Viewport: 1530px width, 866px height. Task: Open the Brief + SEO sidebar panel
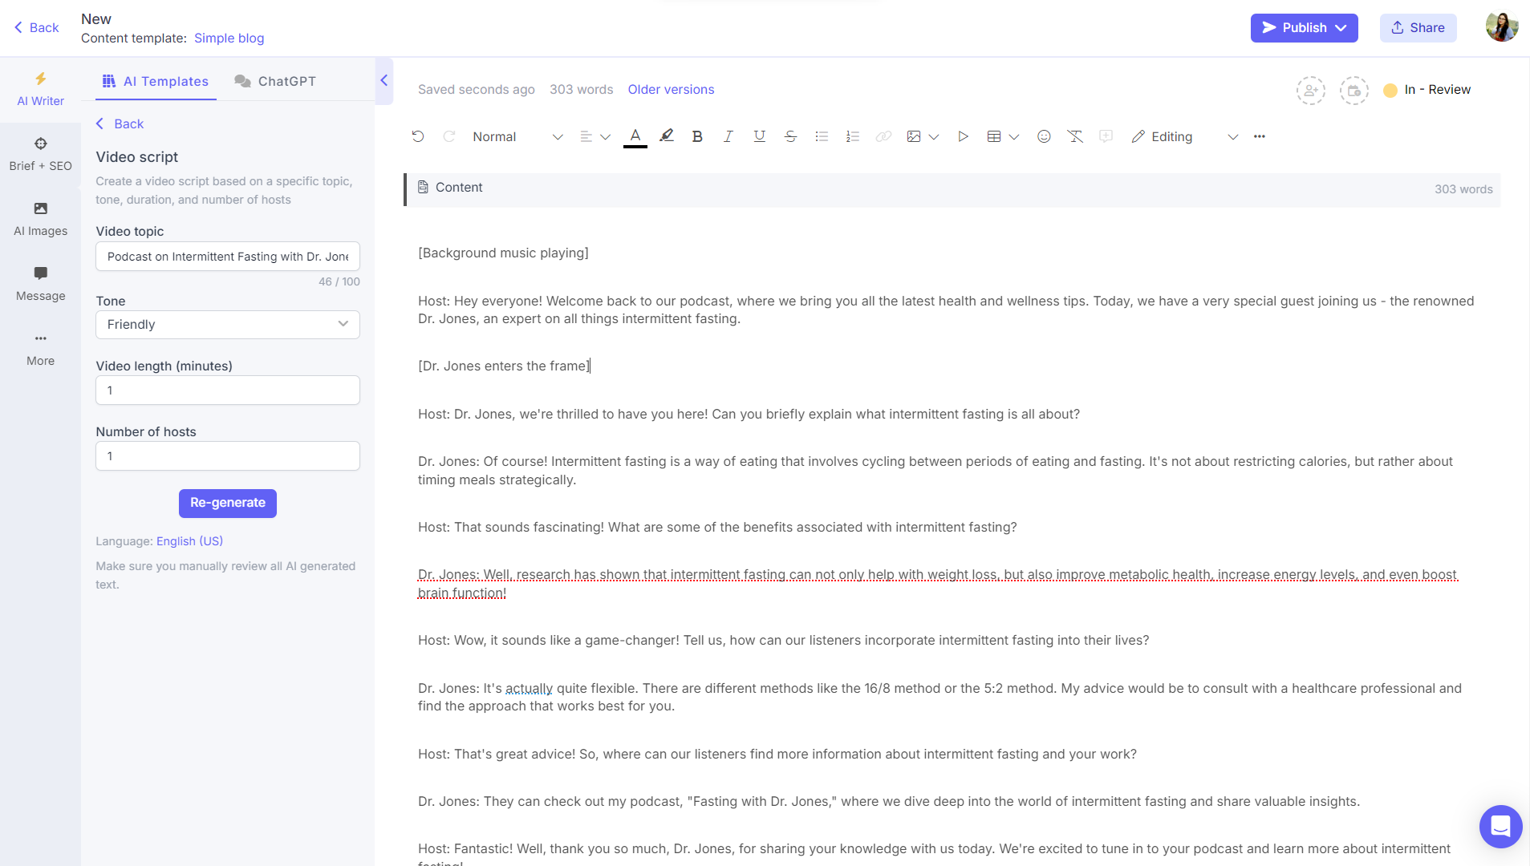click(x=40, y=154)
